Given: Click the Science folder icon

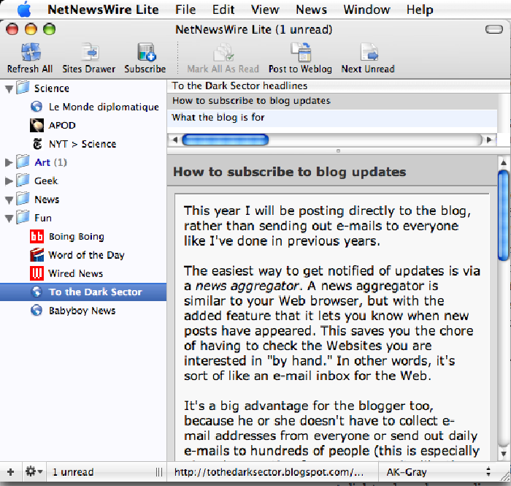Looking at the screenshot, I should click(x=23, y=88).
